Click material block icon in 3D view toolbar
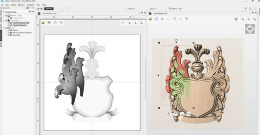The width and height of the screenshot is (260, 135). coord(150,19)
